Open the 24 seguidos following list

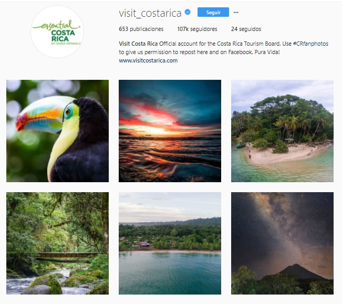[246, 29]
